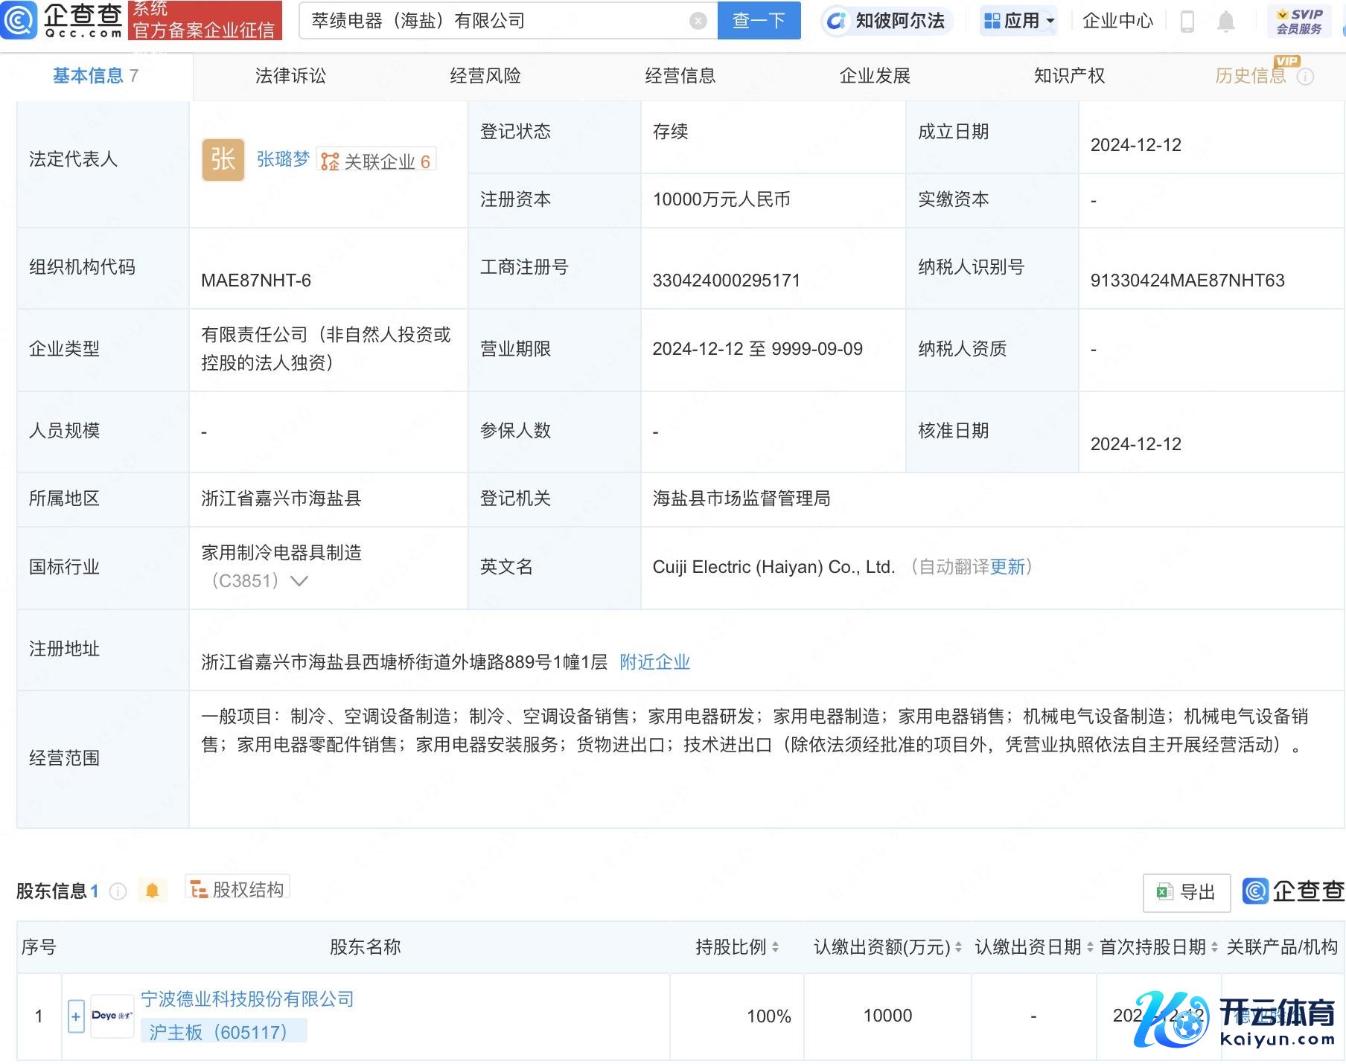Screen dimensions: 1346x1064
Task: Click shareholder info tooltip icon
Action: pos(118,891)
